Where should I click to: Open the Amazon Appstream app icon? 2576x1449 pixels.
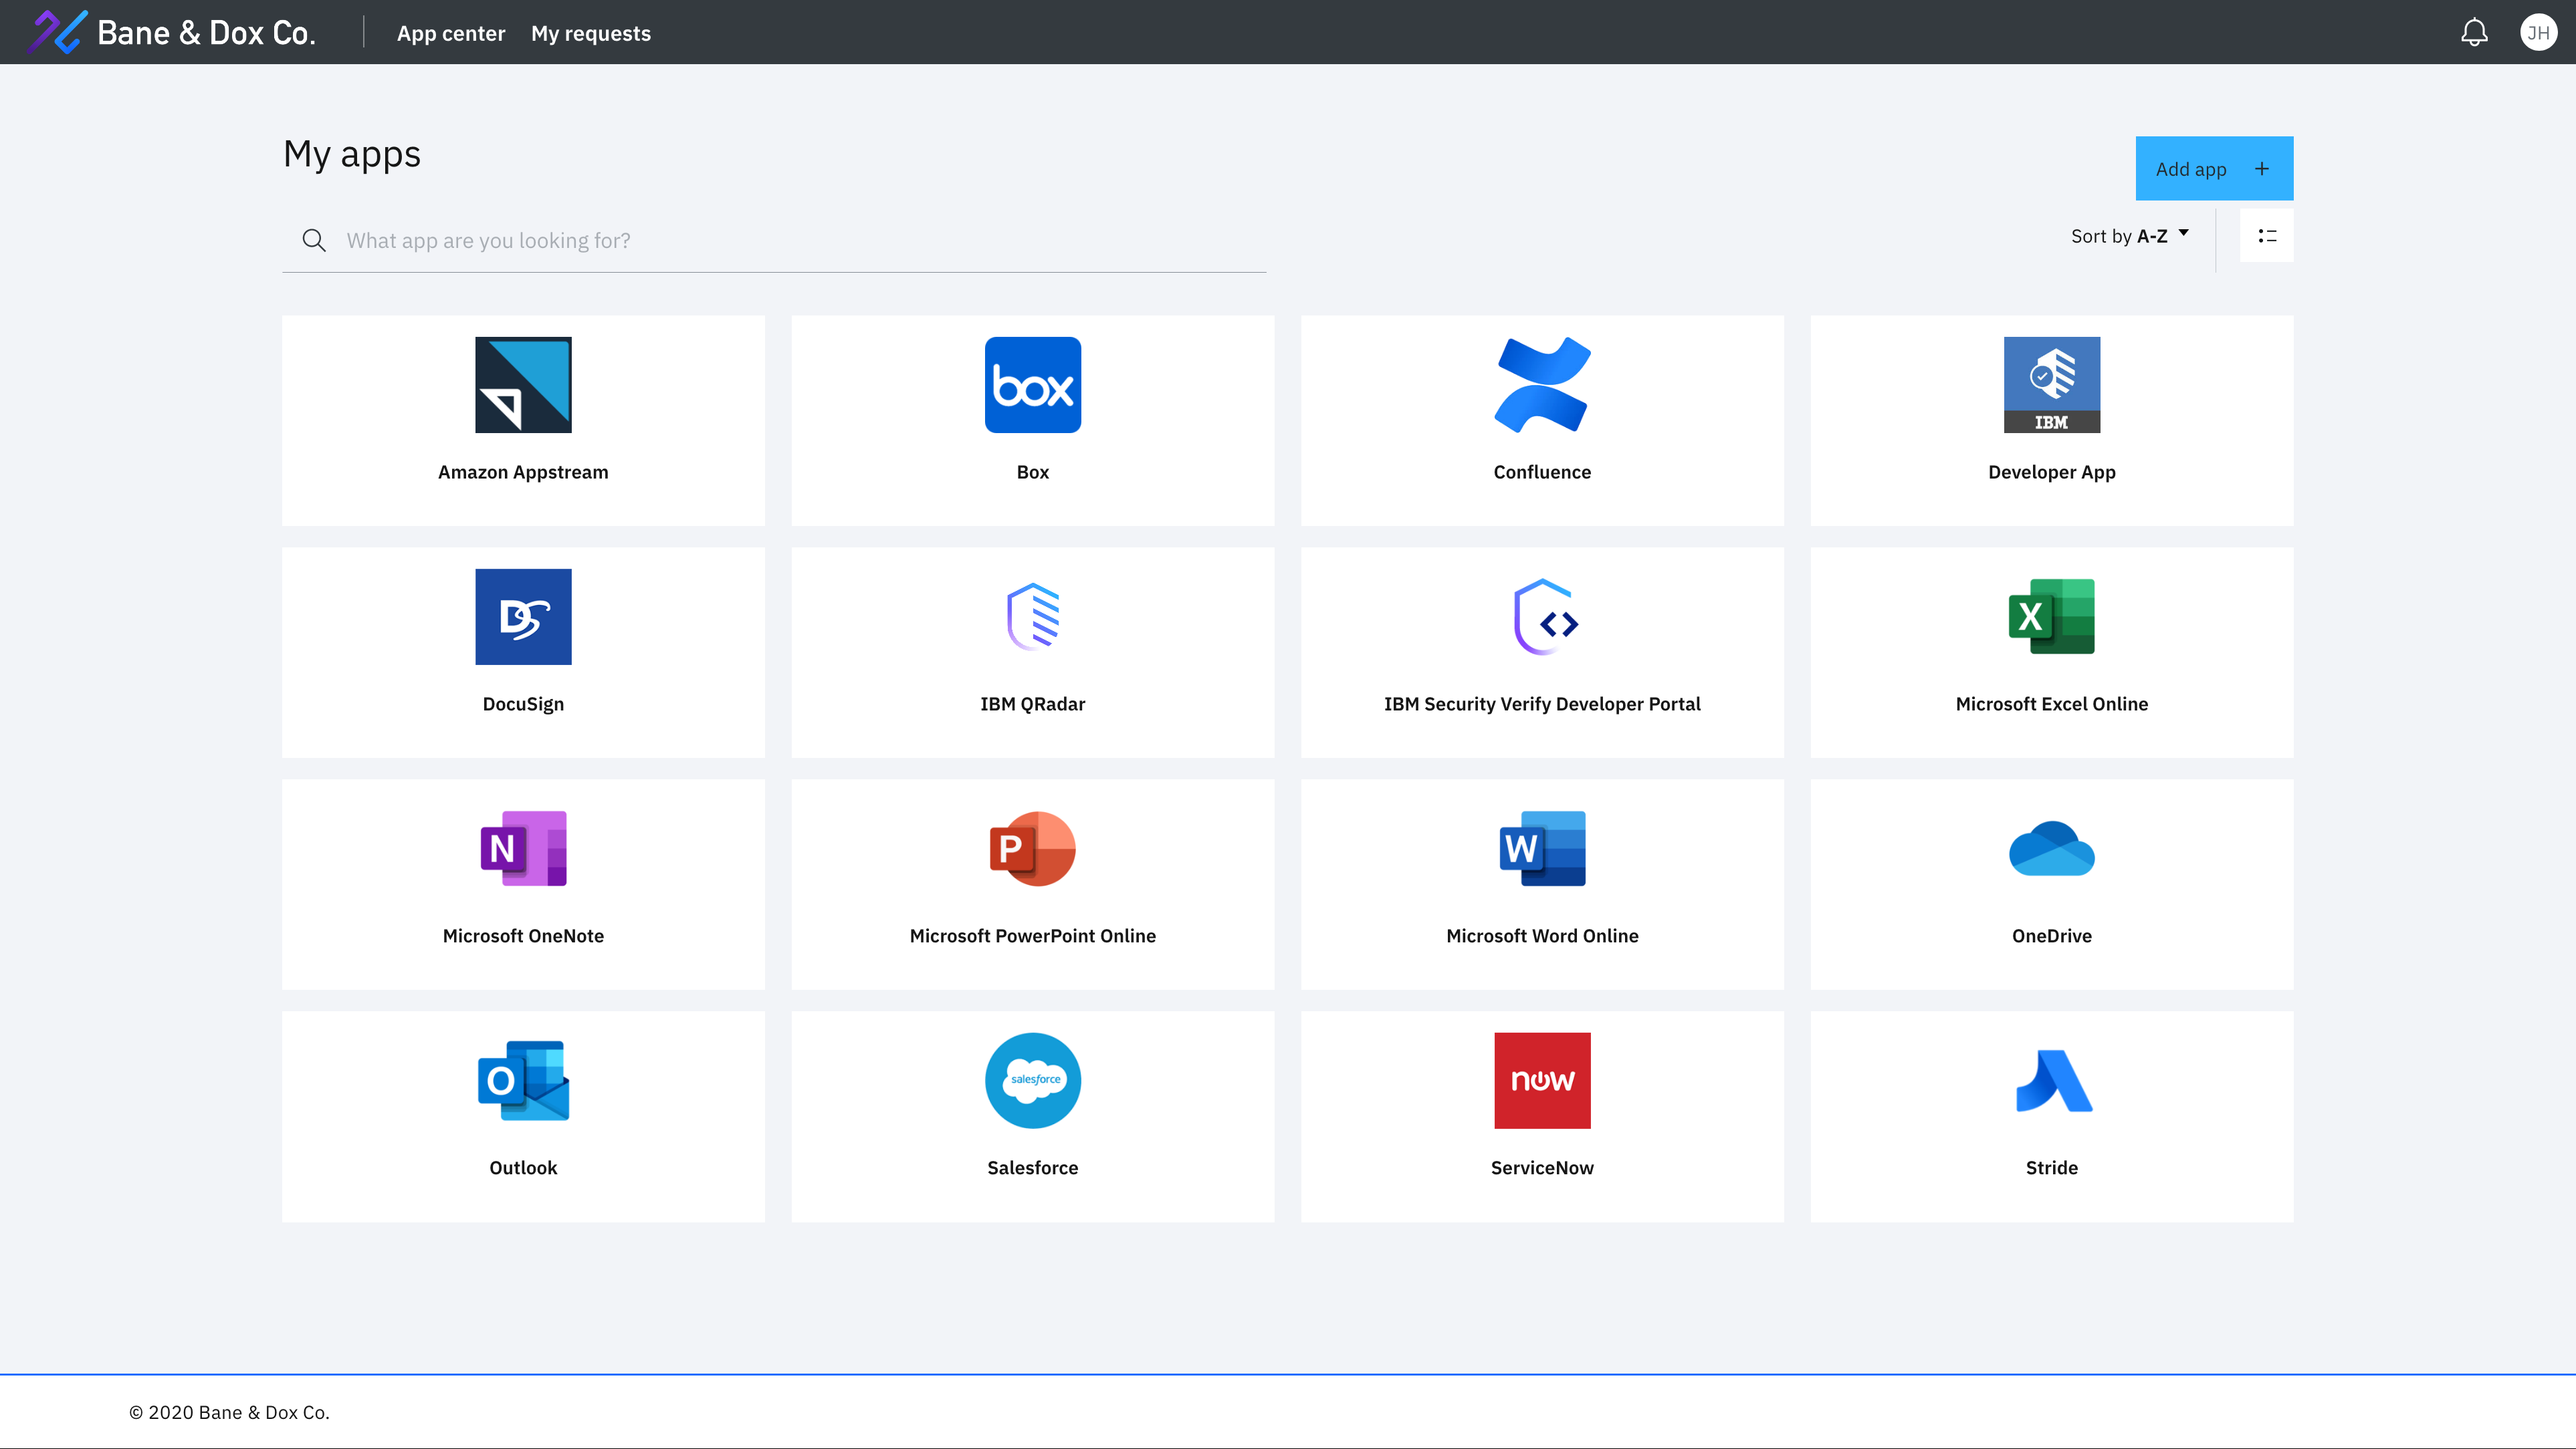click(523, 385)
